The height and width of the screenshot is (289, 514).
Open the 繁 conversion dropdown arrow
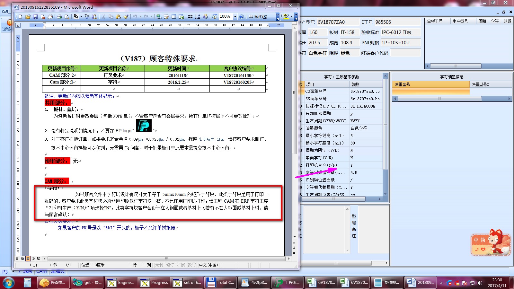click(81, 17)
